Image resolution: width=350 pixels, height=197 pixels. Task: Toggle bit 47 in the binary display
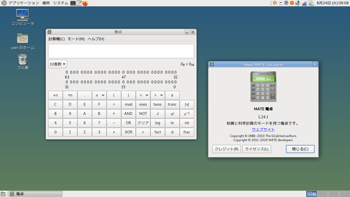(123, 73)
